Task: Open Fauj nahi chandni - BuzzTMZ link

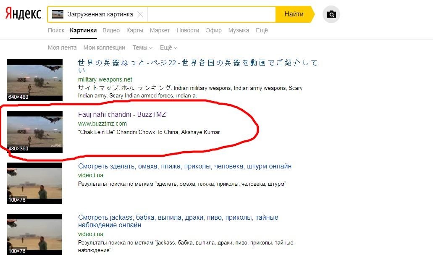Action: 122,114
